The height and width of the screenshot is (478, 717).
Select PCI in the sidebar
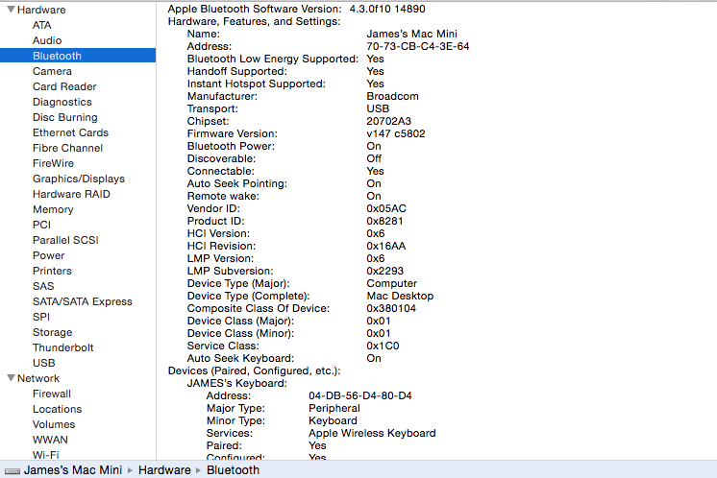tap(41, 225)
